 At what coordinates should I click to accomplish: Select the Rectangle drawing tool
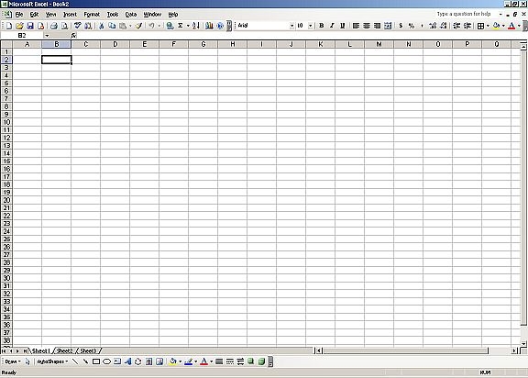[96, 361]
